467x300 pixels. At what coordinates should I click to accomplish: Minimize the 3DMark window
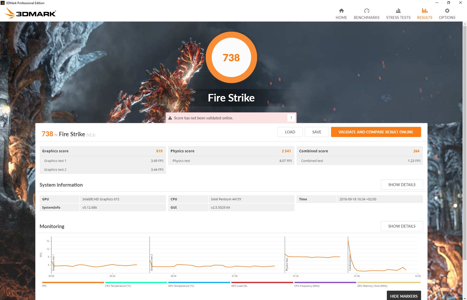click(x=437, y=3)
